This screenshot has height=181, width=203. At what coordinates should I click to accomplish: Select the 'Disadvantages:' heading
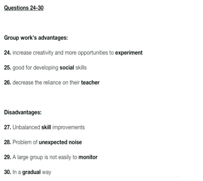[x=23, y=112]
